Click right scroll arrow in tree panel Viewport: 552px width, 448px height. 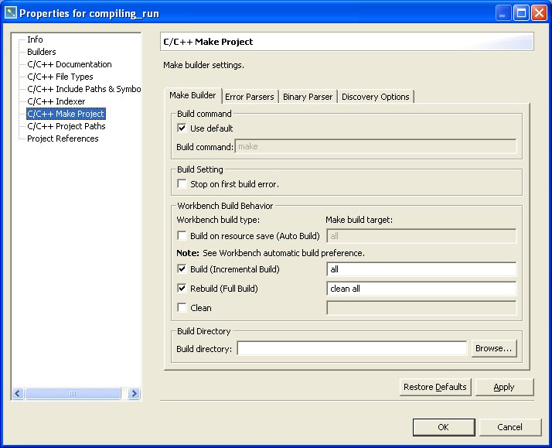(x=134, y=394)
